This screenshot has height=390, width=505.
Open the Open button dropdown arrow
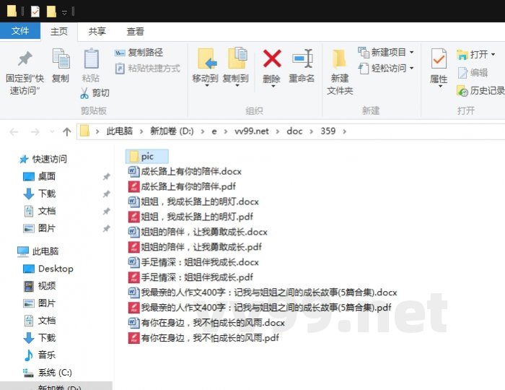point(493,54)
